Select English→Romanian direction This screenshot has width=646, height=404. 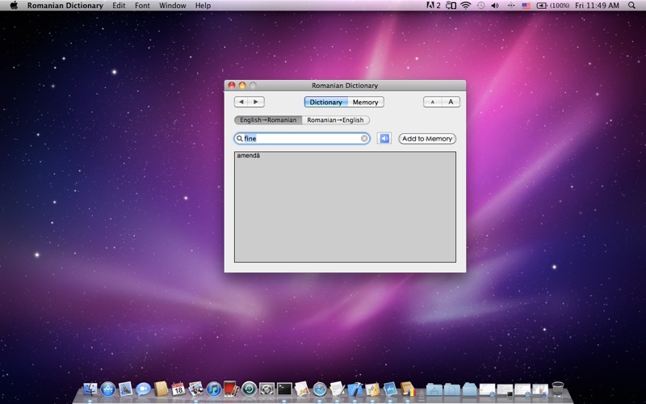(268, 120)
